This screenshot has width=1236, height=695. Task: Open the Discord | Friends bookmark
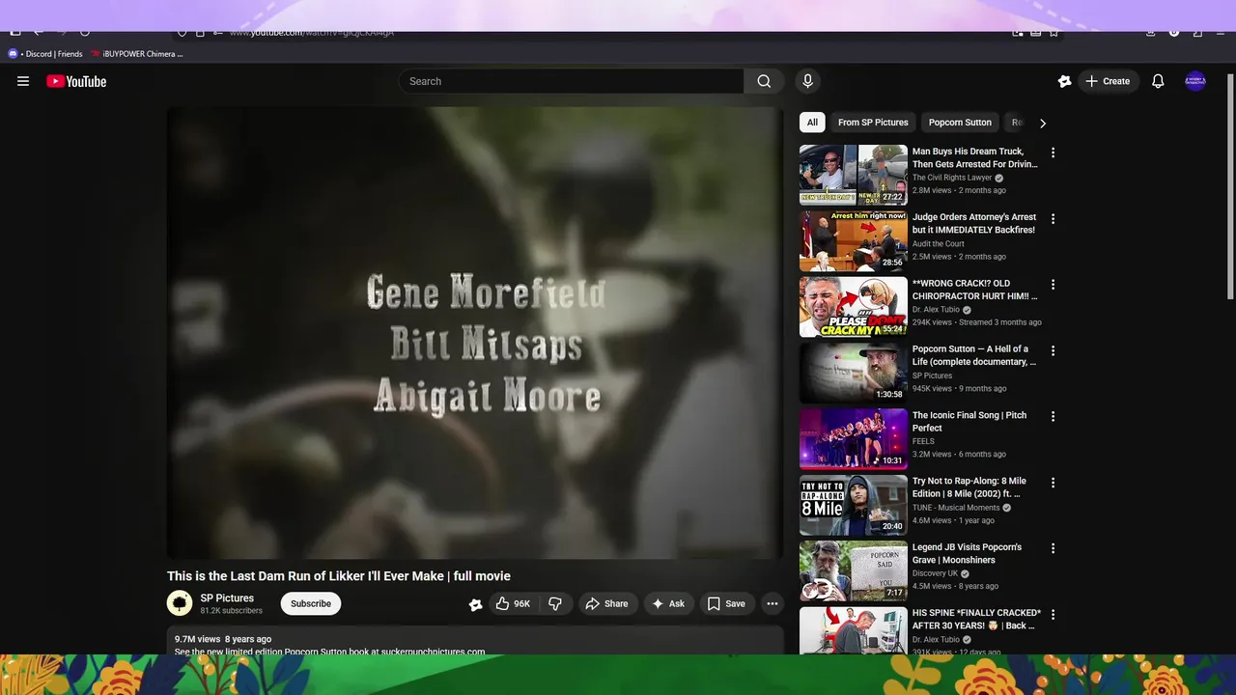pyautogui.click(x=45, y=54)
